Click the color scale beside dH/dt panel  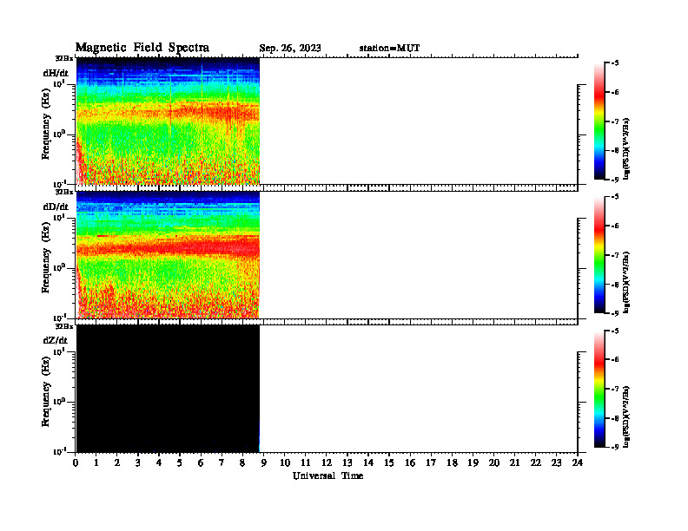599,121
